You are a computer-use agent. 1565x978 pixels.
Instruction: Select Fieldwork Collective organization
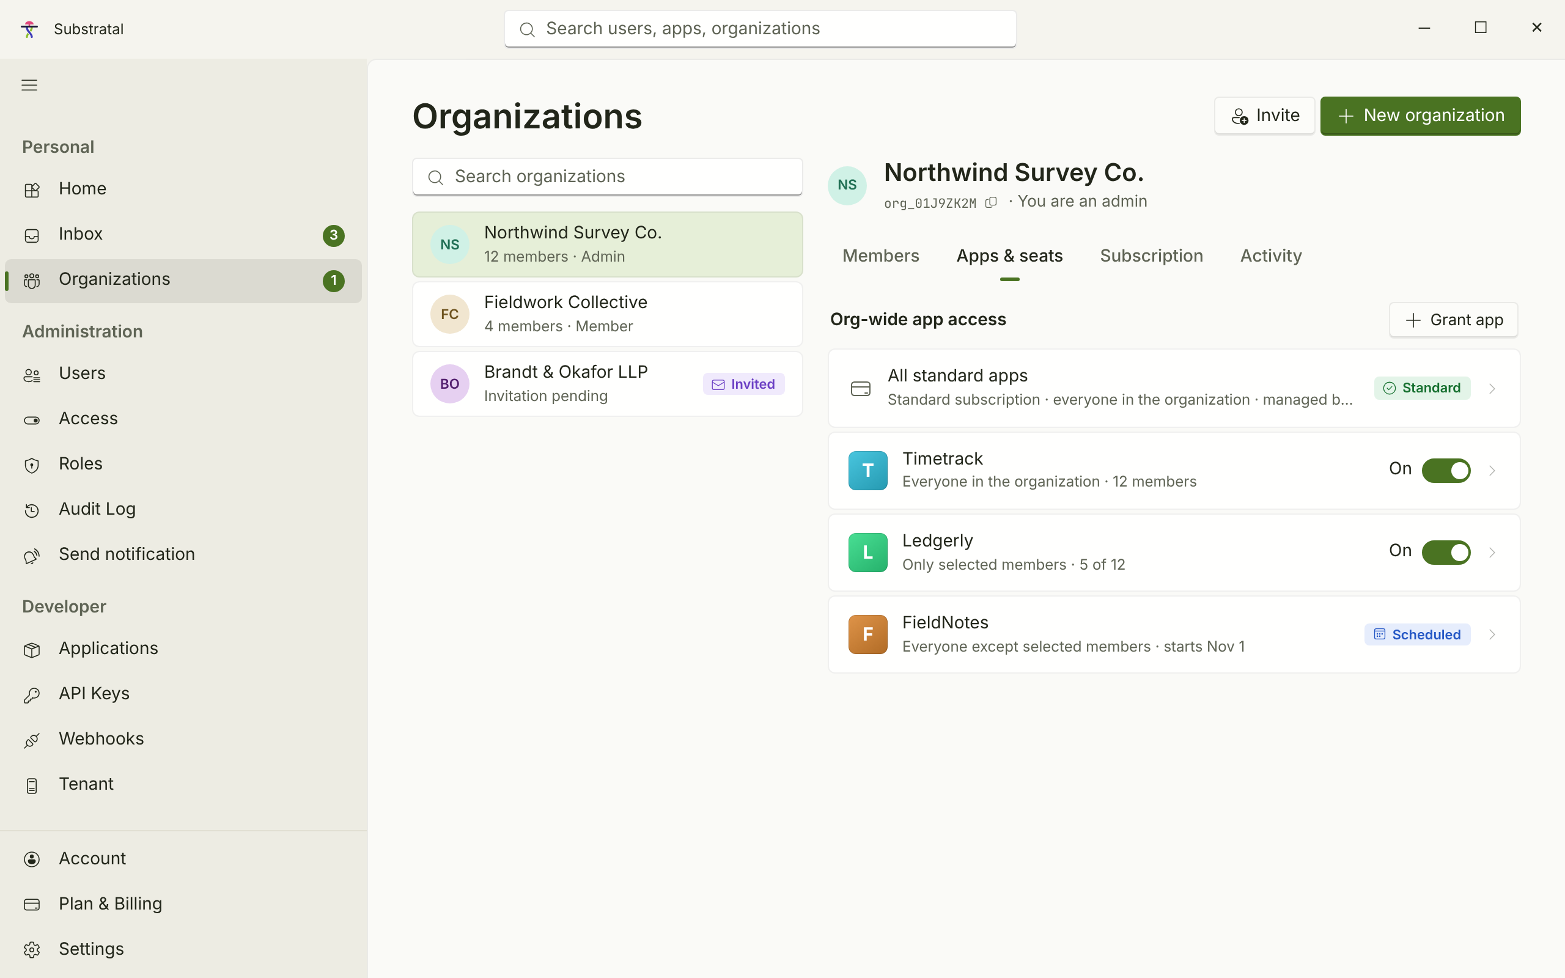coord(607,314)
